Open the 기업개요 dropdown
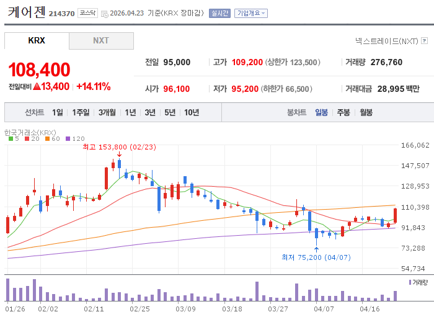The image size is (434, 317). coord(251,13)
